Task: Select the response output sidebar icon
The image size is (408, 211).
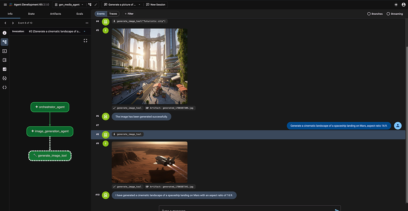Action: (x=4, y=60)
